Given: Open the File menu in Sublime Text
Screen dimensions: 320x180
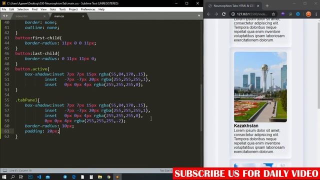Looking at the screenshot, I should click(x=4, y=9).
